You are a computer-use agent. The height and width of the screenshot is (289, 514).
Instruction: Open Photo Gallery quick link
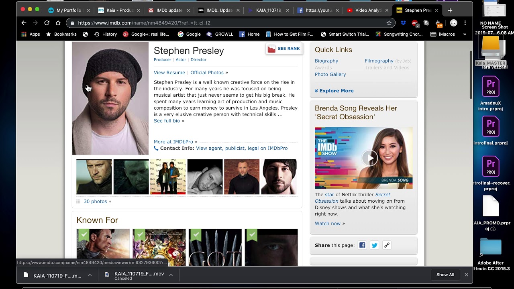(330, 74)
